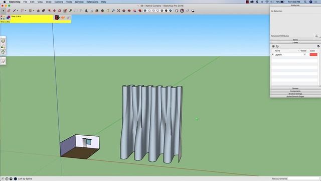Click the gray curtain model
This screenshot has height=181, width=321.
pos(151,124)
